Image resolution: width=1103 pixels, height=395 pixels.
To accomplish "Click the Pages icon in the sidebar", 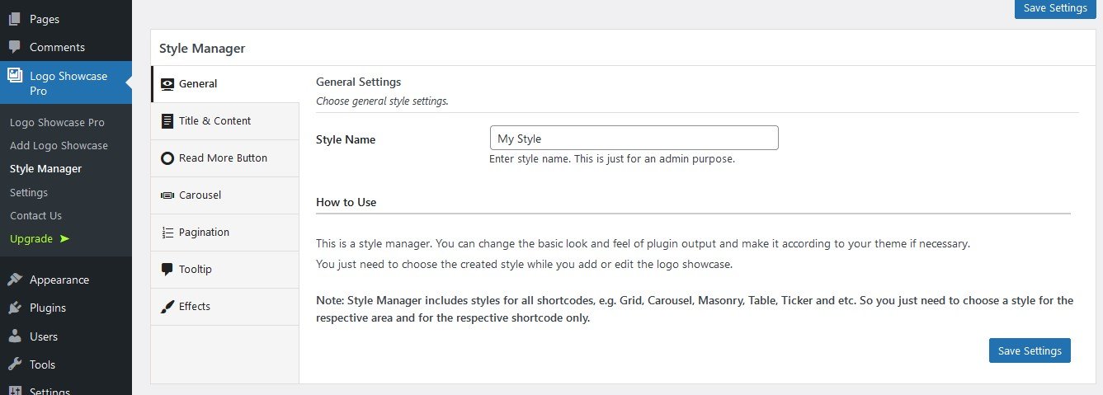I will 15,19.
